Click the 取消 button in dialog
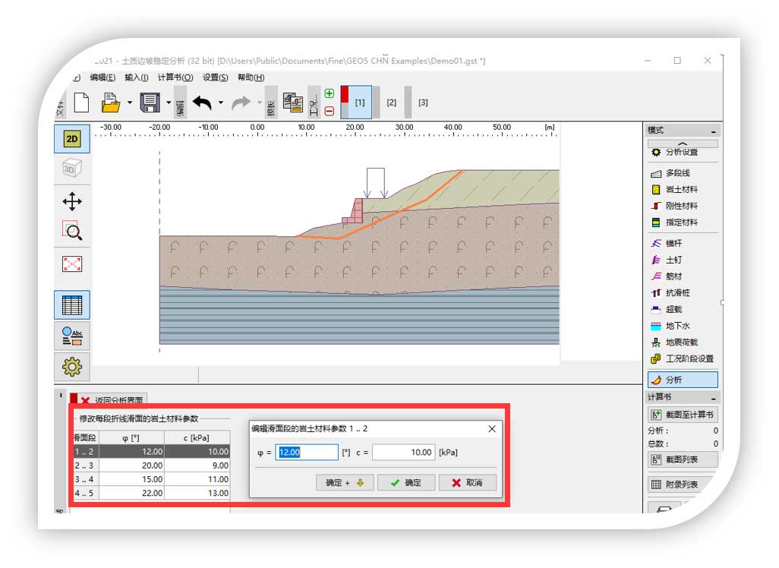Image resolution: width=779 pixels, height=568 pixels. (467, 483)
